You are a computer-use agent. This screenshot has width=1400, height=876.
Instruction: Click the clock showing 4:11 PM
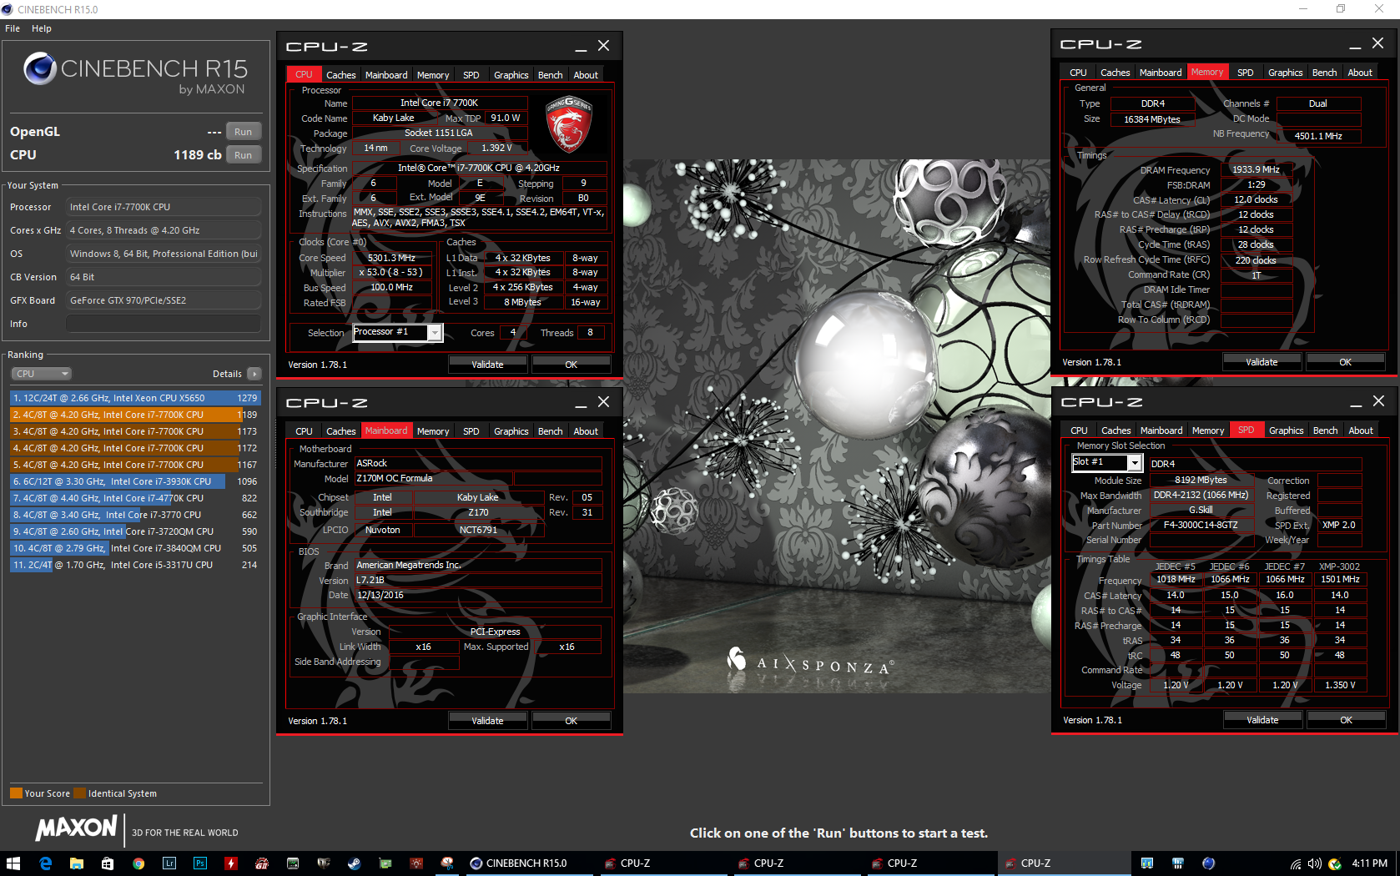click(1369, 863)
